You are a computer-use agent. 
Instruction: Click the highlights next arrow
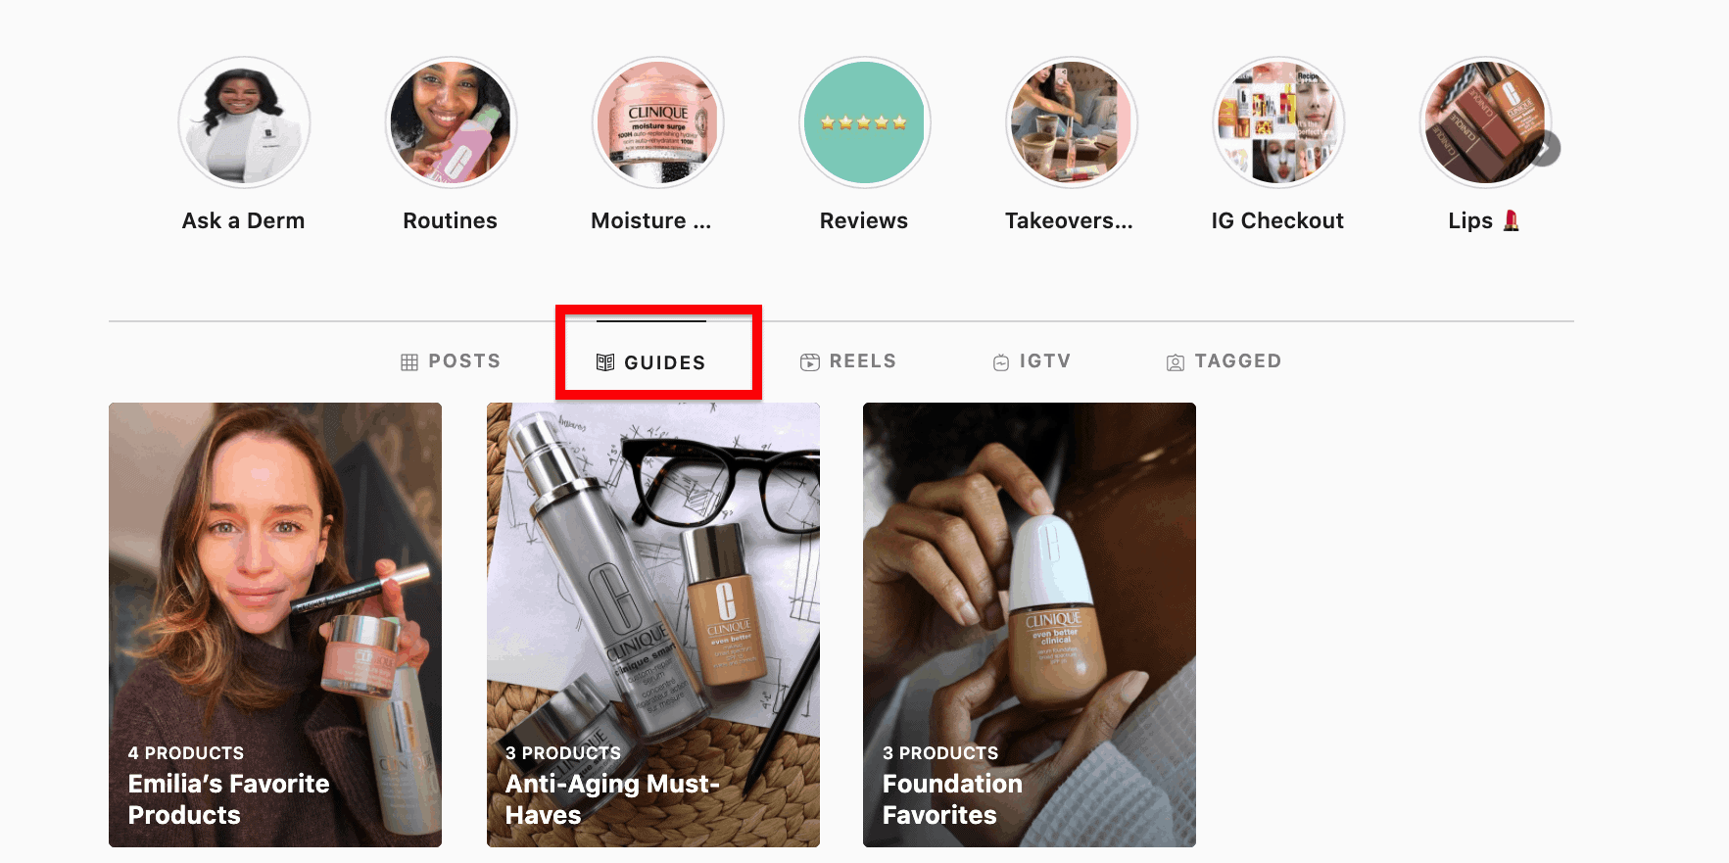[1545, 149]
